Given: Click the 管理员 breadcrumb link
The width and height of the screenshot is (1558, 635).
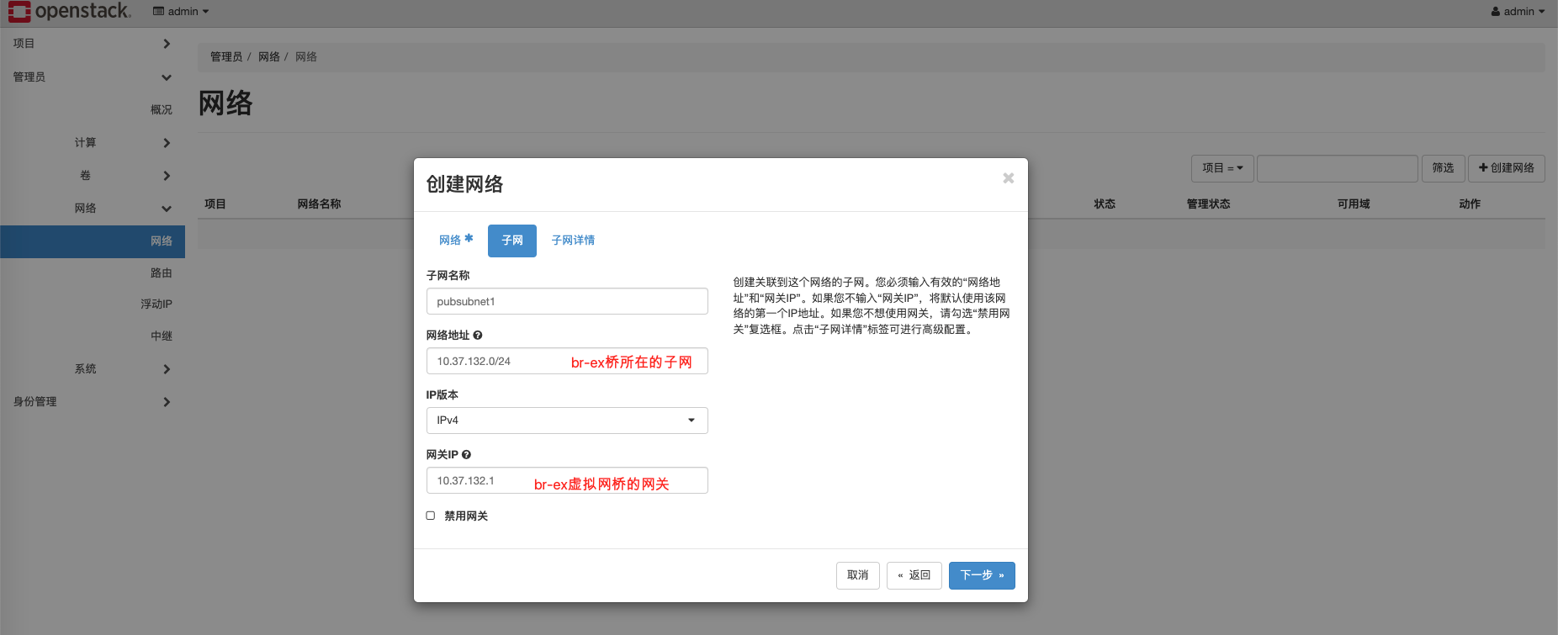Looking at the screenshot, I should point(226,57).
